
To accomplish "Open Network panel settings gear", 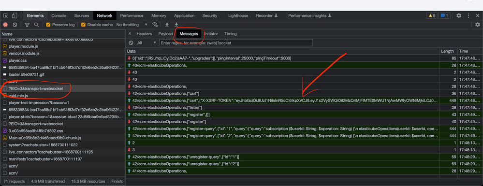I will (478, 25).
